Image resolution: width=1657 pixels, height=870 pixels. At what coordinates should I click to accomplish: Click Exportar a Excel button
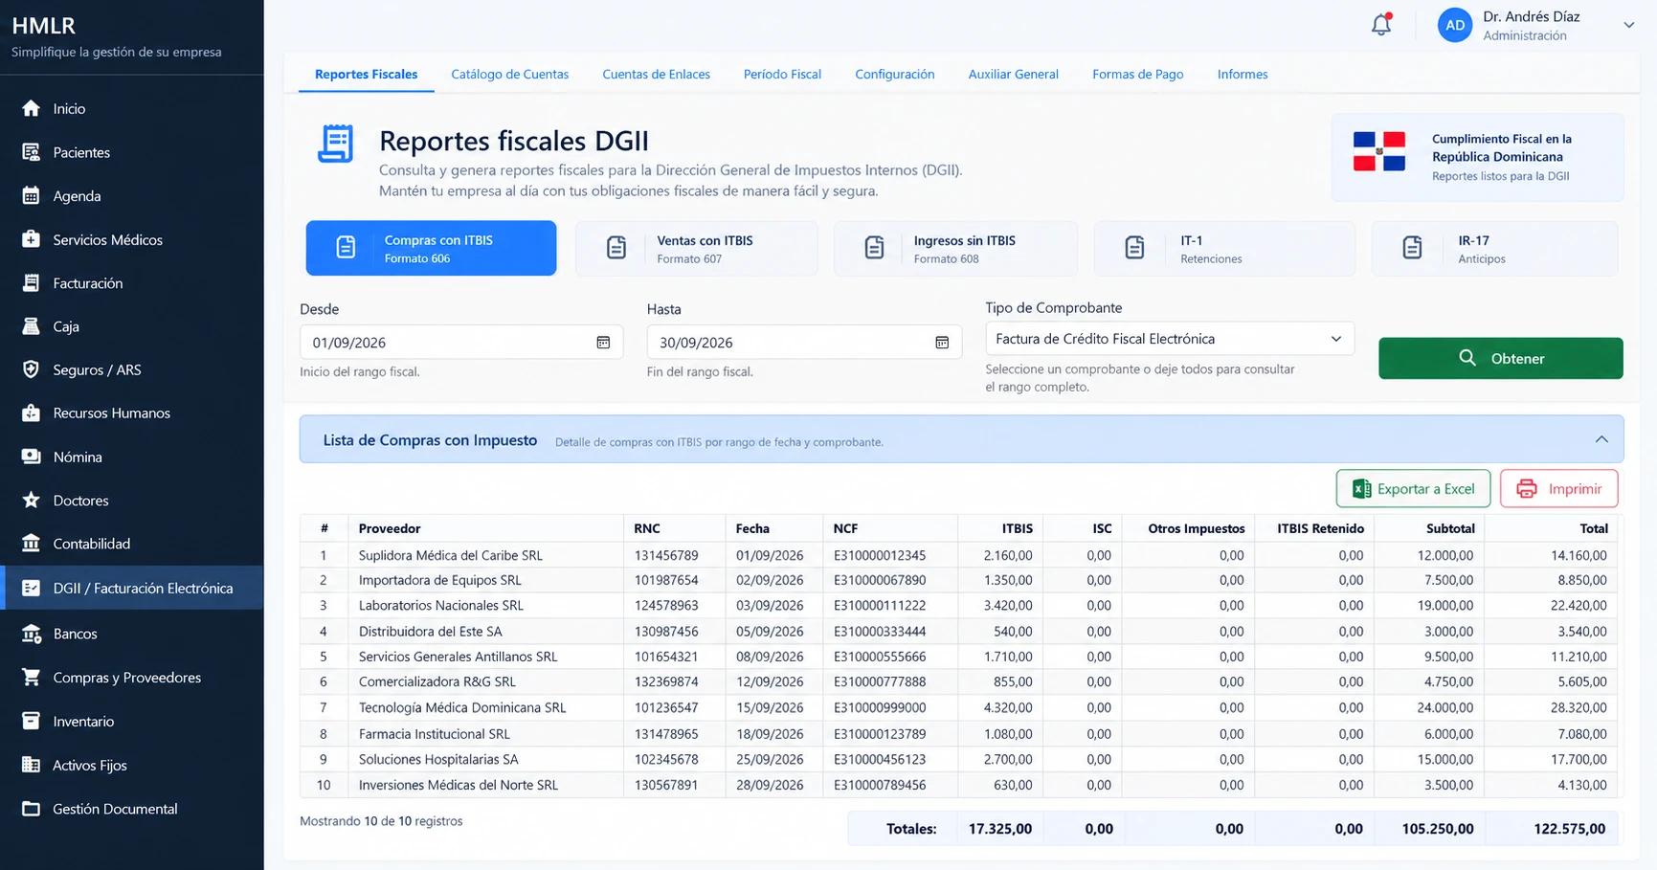click(x=1413, y=489)
